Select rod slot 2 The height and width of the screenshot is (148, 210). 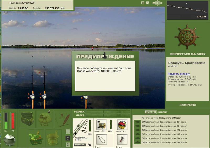click(68, 138)
